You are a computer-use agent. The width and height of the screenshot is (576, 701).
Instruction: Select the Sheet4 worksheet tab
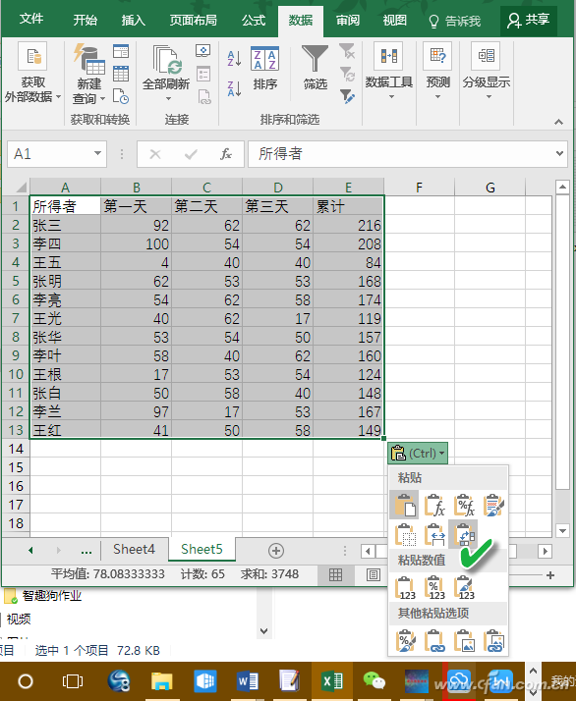134,549
